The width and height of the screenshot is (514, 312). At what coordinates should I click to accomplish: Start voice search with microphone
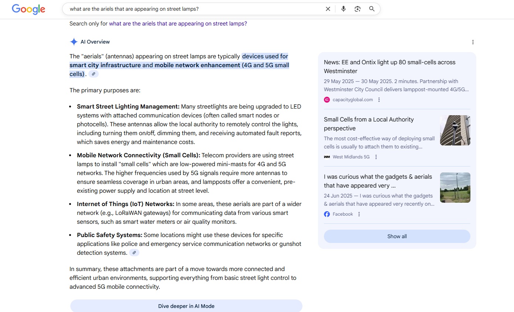point(343,9)
